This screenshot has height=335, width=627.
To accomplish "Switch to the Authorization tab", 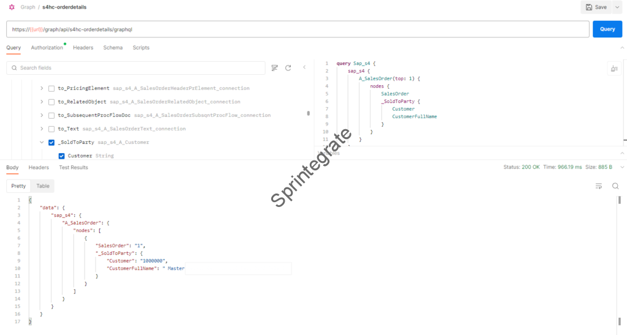I will [x=47, y=48].
